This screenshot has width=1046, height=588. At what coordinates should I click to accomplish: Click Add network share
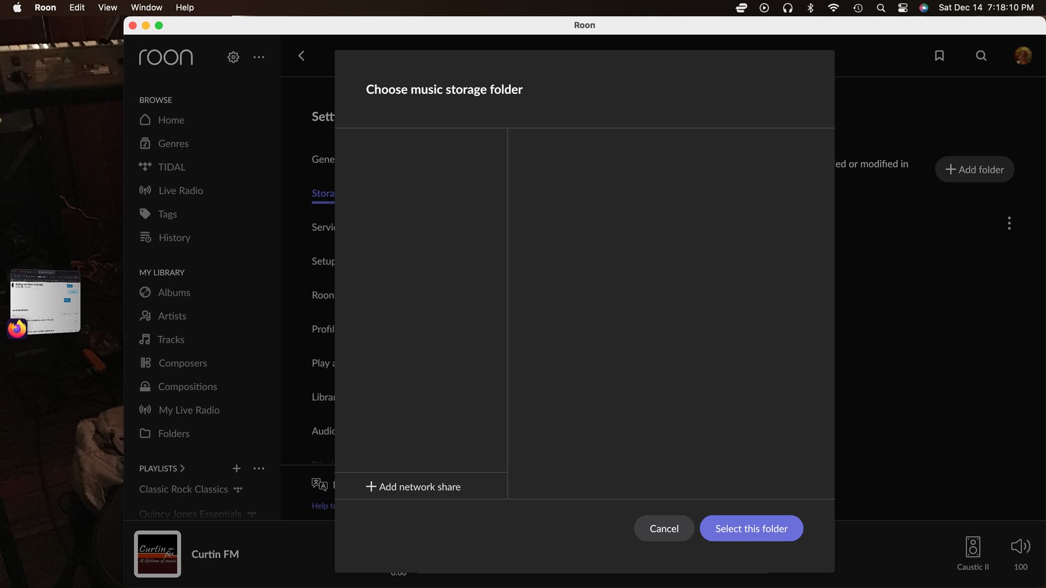(x=413, y=487)
